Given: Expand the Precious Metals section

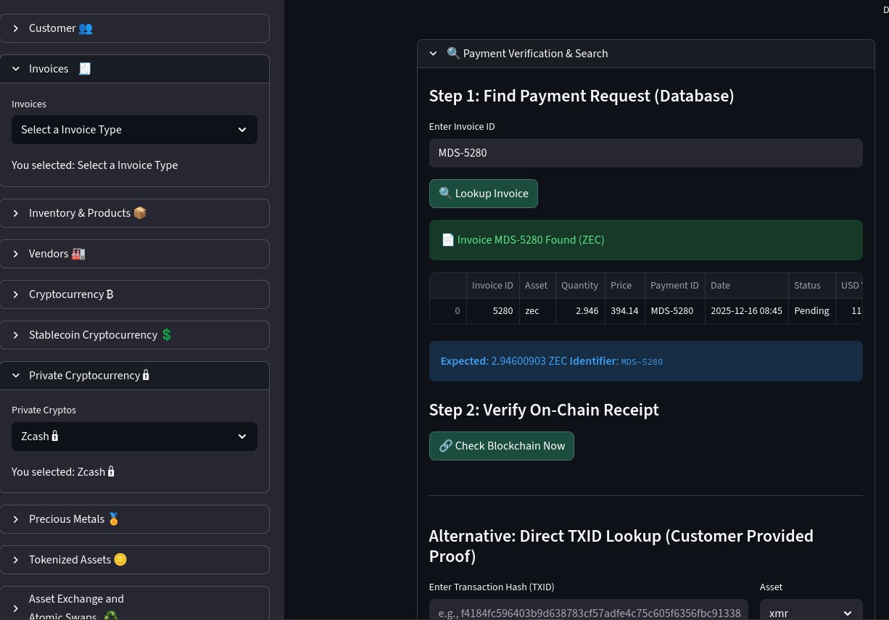Looking at the screenshot, I should pos(134,519).
